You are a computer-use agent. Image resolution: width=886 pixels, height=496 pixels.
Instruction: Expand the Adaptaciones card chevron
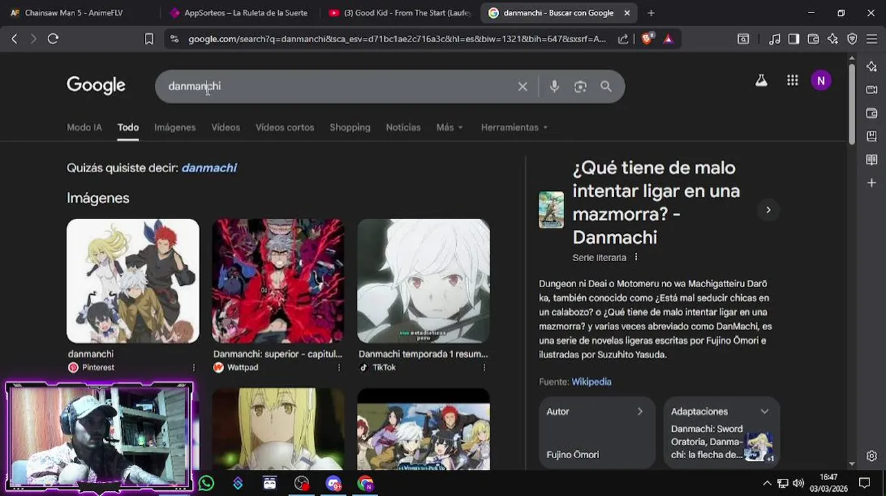click(764, 411)
